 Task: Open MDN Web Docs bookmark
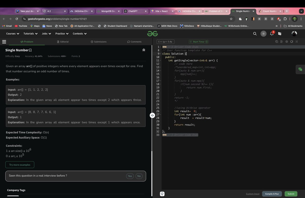point(167,26)
